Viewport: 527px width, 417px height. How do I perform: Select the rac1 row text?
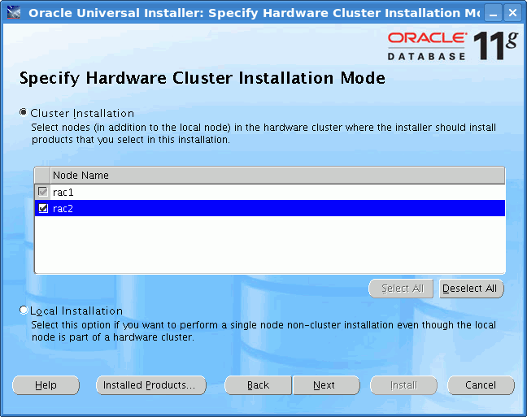63,192
